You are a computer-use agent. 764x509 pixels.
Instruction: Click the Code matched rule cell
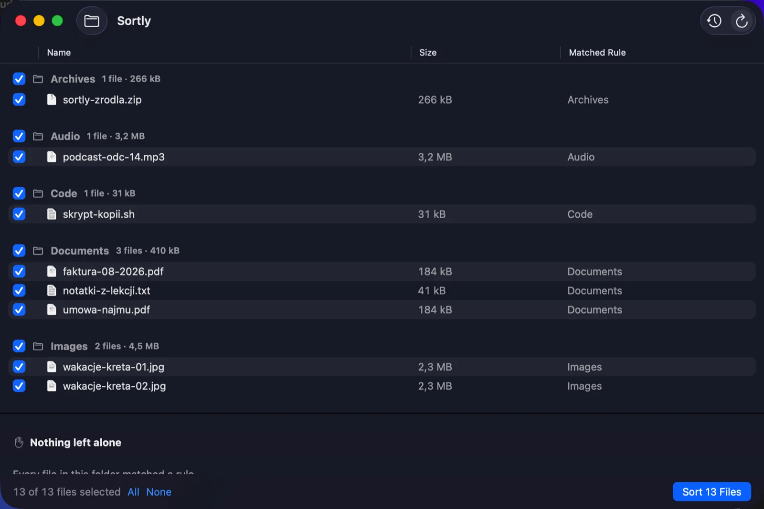[x=580, y=214]
